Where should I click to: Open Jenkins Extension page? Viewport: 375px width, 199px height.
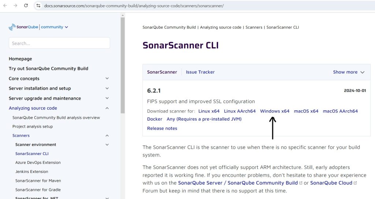click(32, 172)
